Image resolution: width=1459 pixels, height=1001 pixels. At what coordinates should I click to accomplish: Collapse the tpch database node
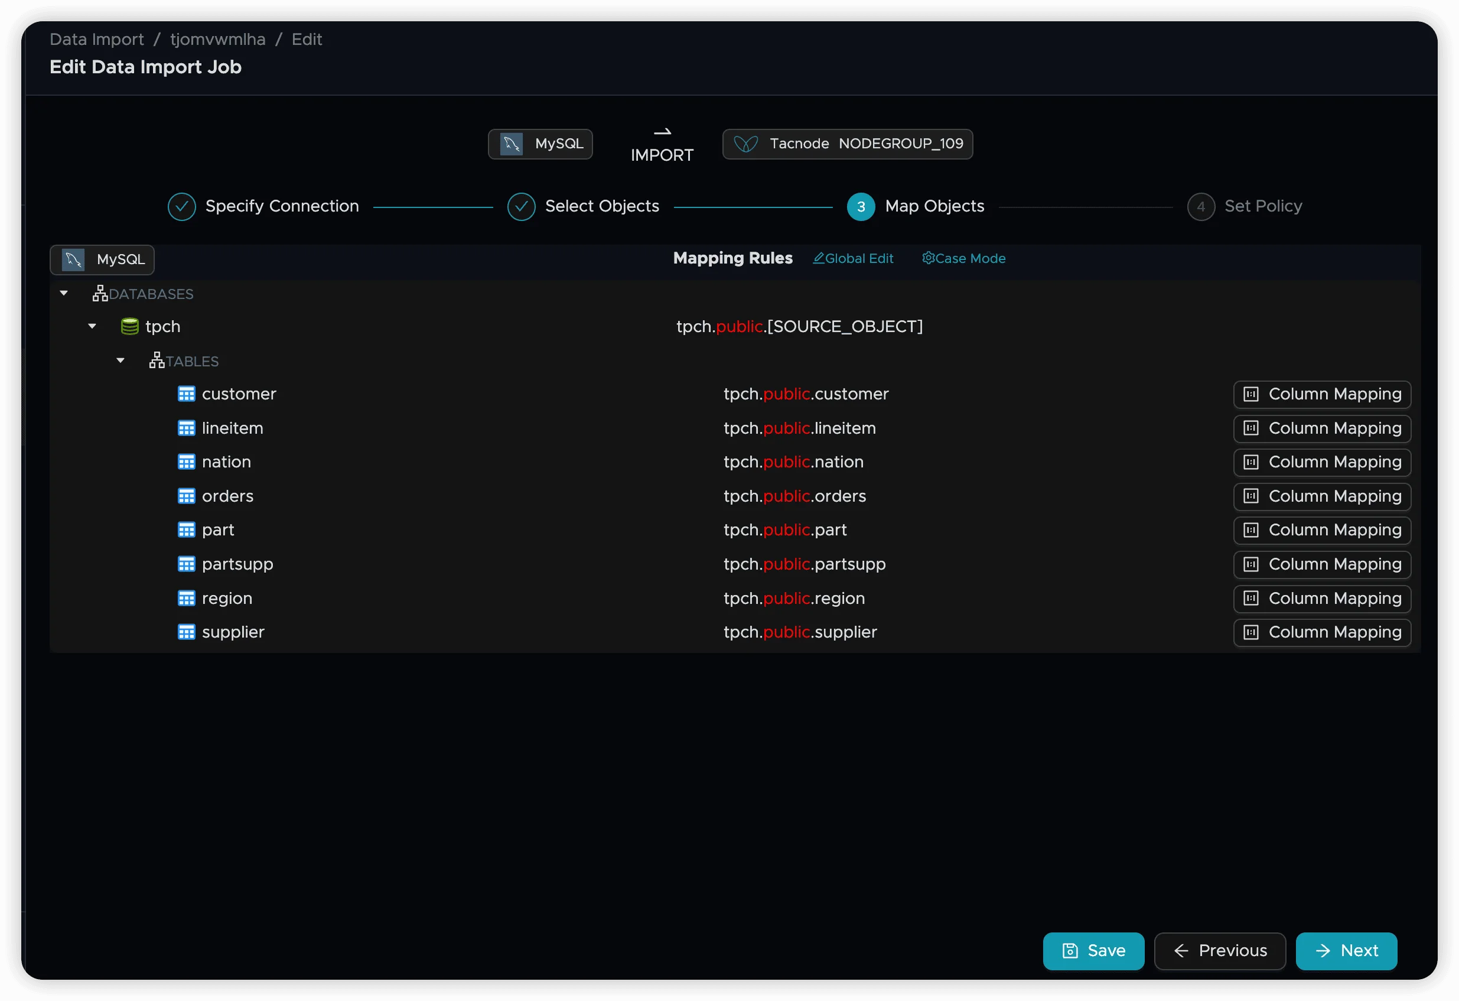coord(92,326)
